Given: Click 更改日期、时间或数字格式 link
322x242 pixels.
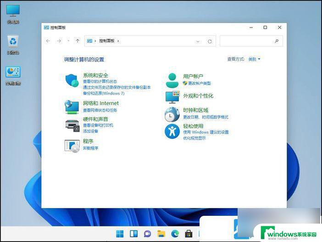Looking at the screenshot, I should (x=205, y=117).
